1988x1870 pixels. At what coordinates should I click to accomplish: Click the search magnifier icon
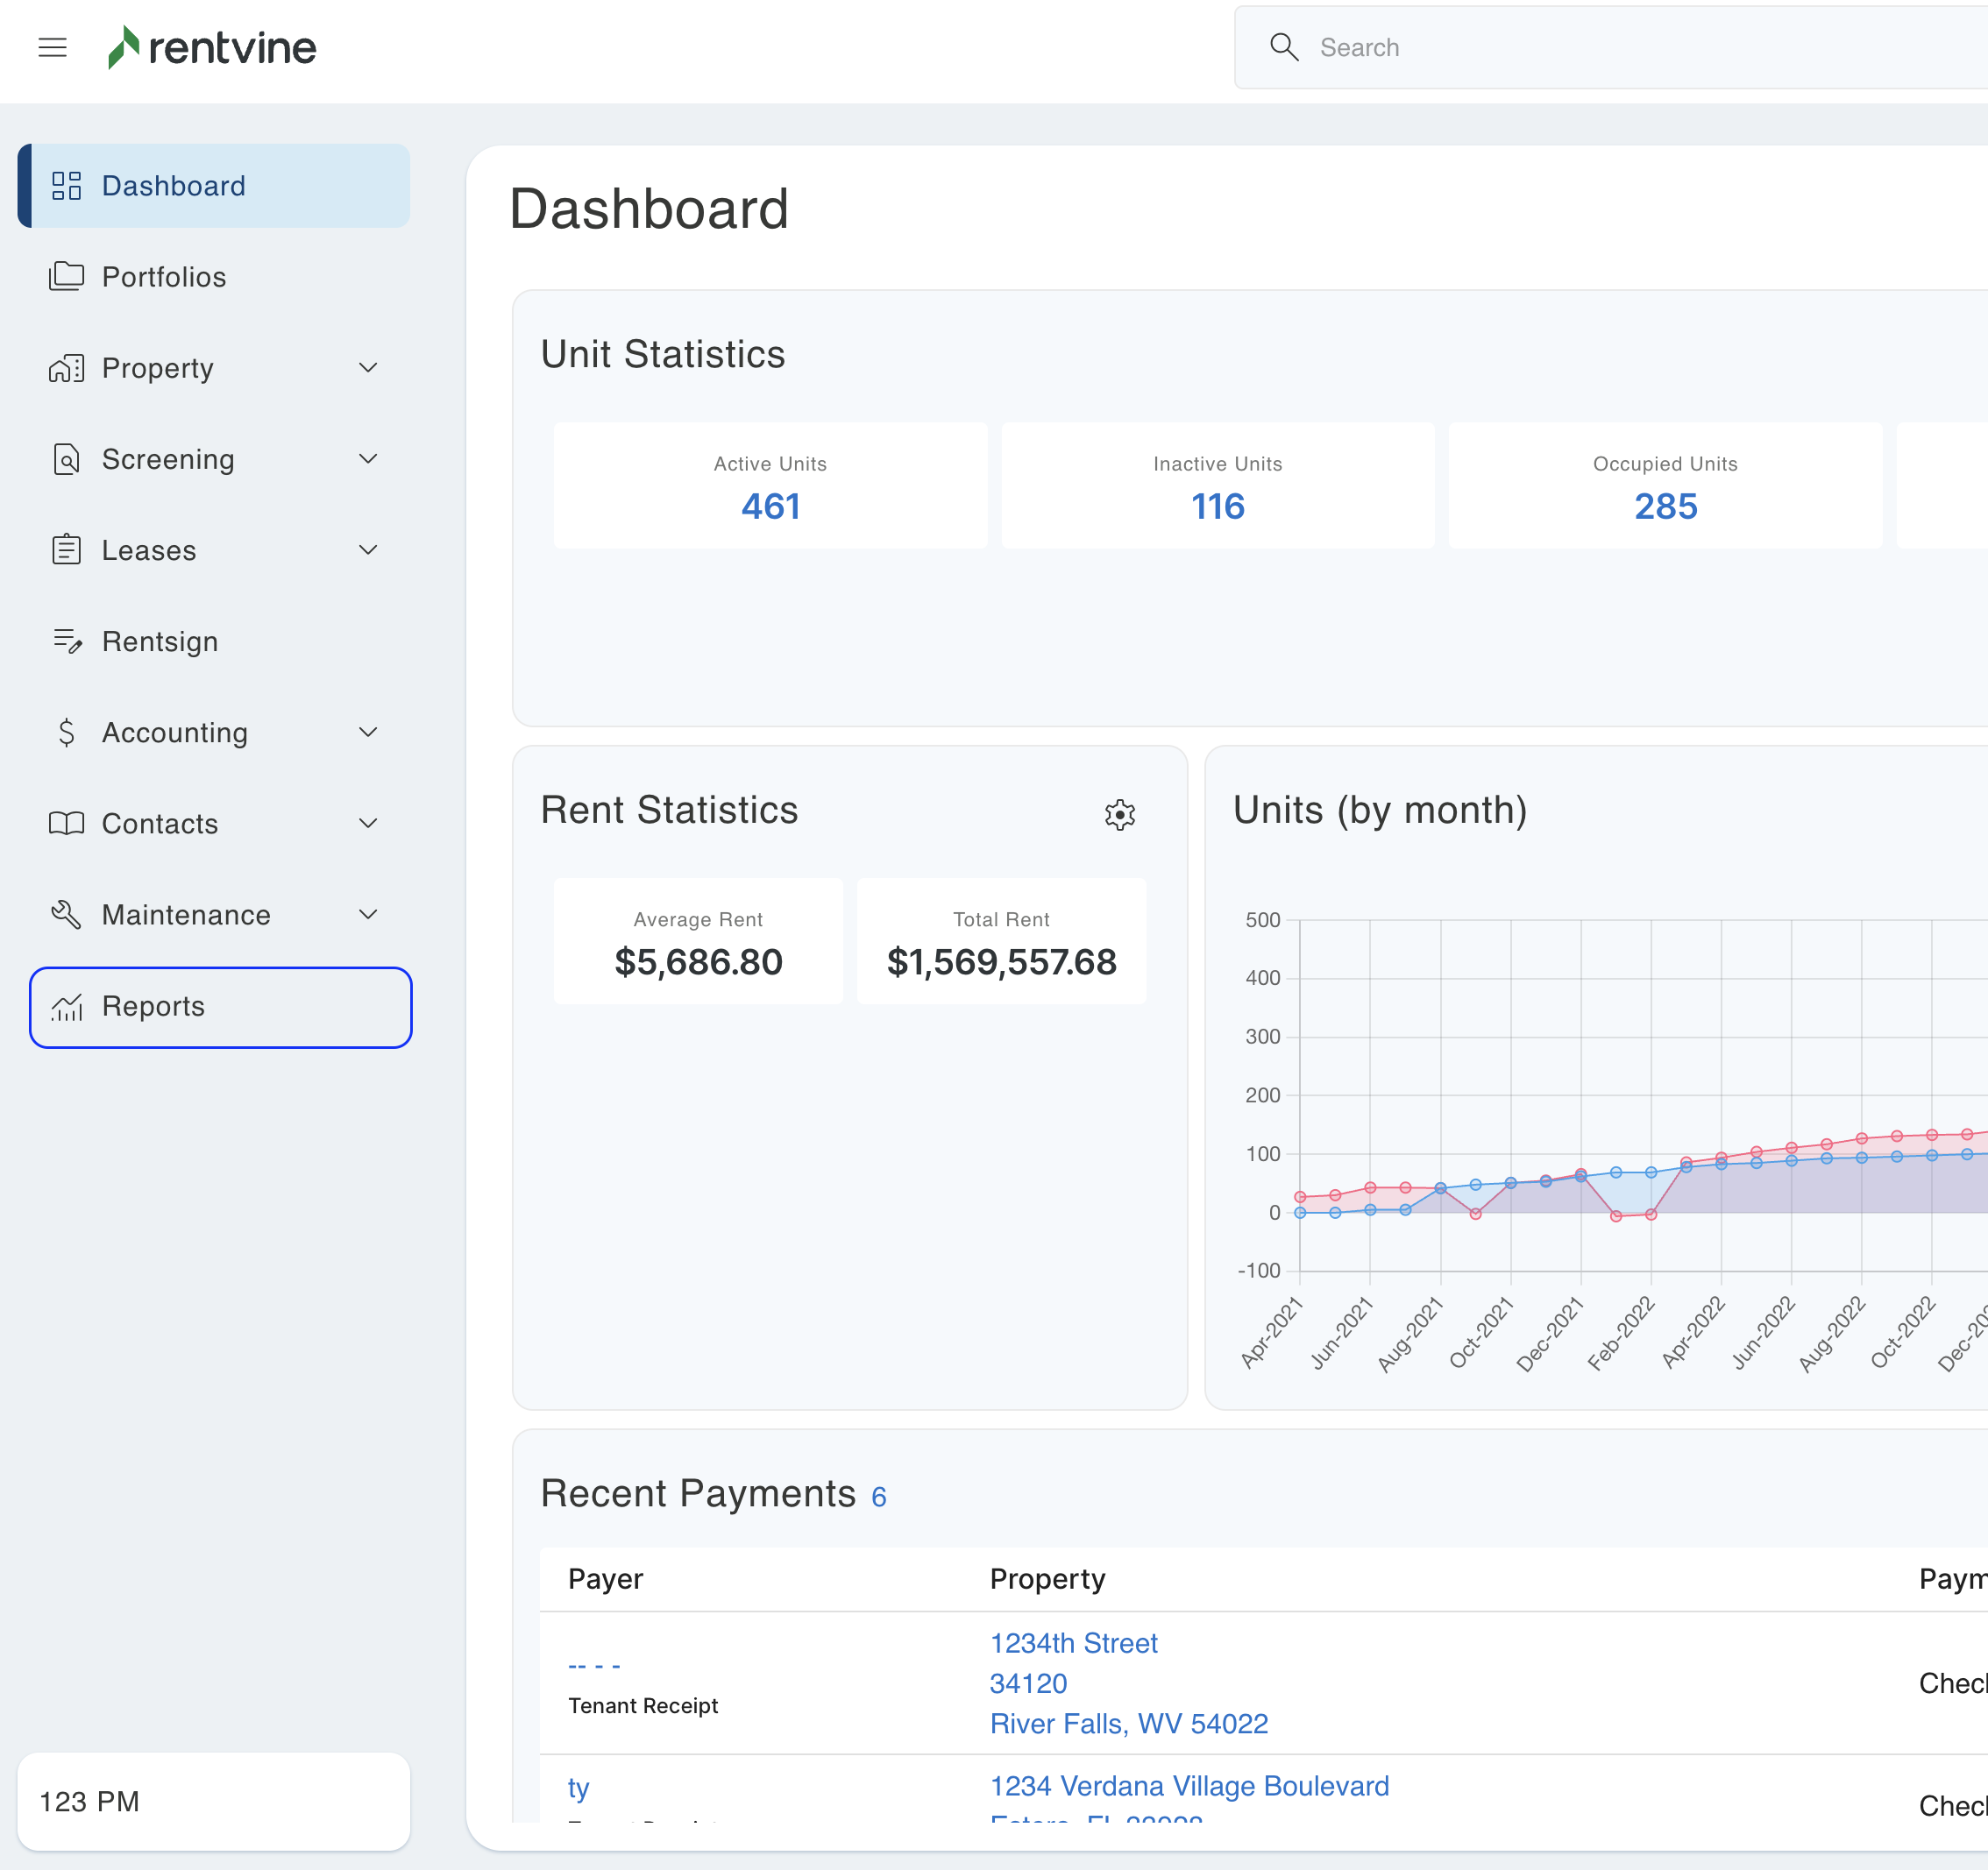[x=1283, y=47]
